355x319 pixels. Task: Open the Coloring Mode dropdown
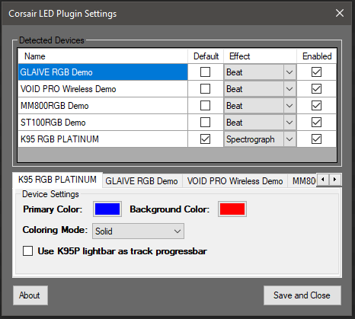coord(138,231)
